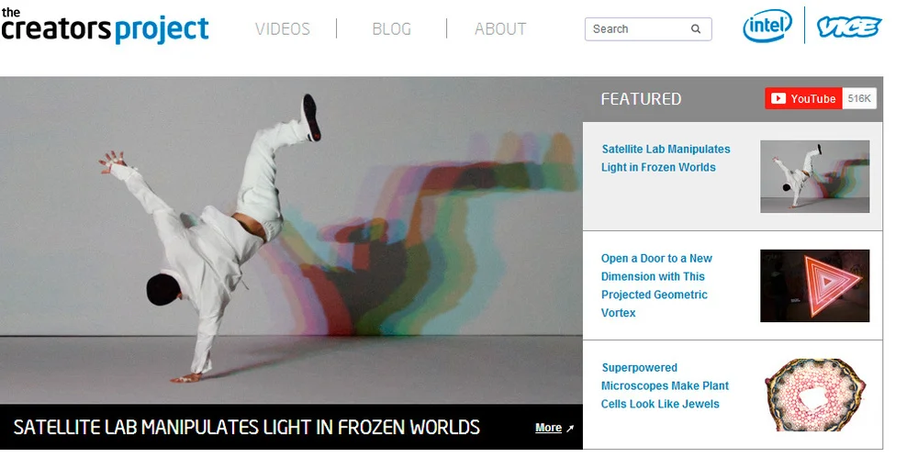Open Satellite Lab Manipulates Light featured link

point(666,158)
